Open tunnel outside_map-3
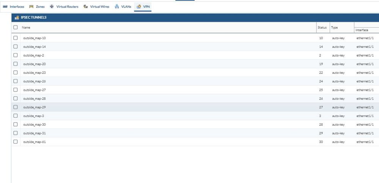 click(x=34, y=116)
